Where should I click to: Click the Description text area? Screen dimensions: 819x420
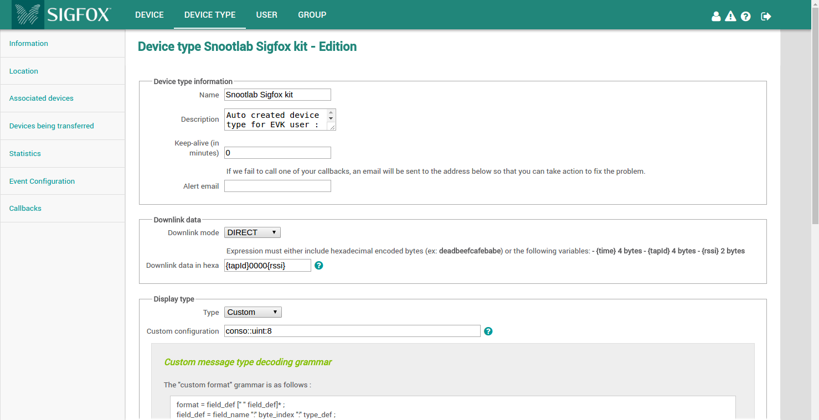280,120
